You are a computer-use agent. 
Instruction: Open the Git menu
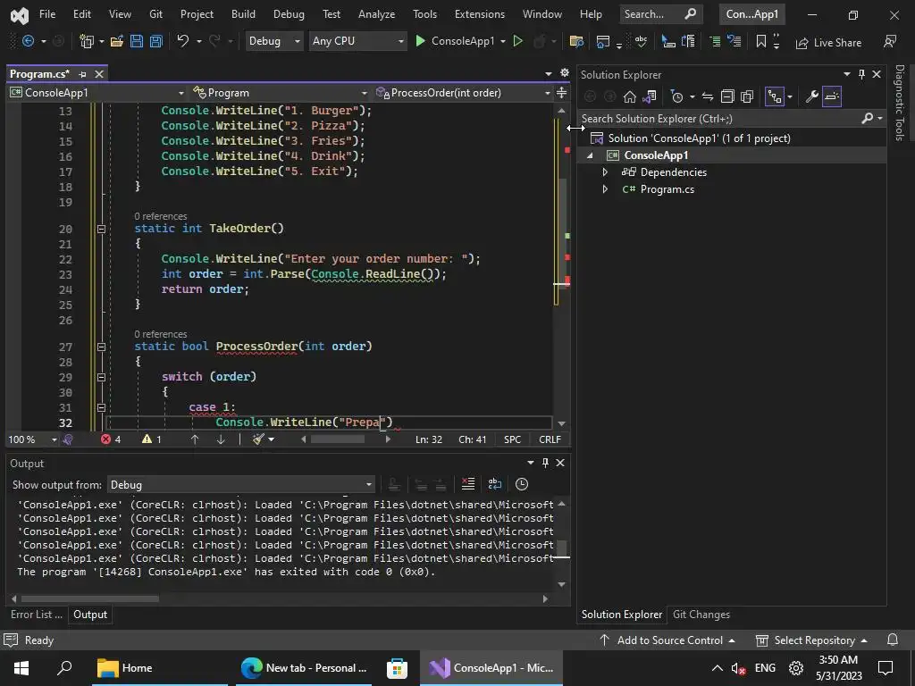(155, 14)
